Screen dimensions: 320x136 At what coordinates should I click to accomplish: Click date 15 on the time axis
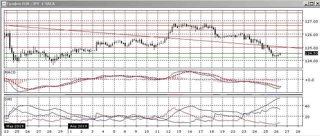(179, 132)
